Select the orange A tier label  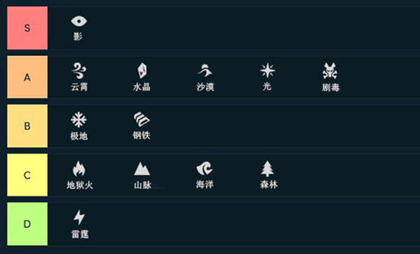coord(27,77)
